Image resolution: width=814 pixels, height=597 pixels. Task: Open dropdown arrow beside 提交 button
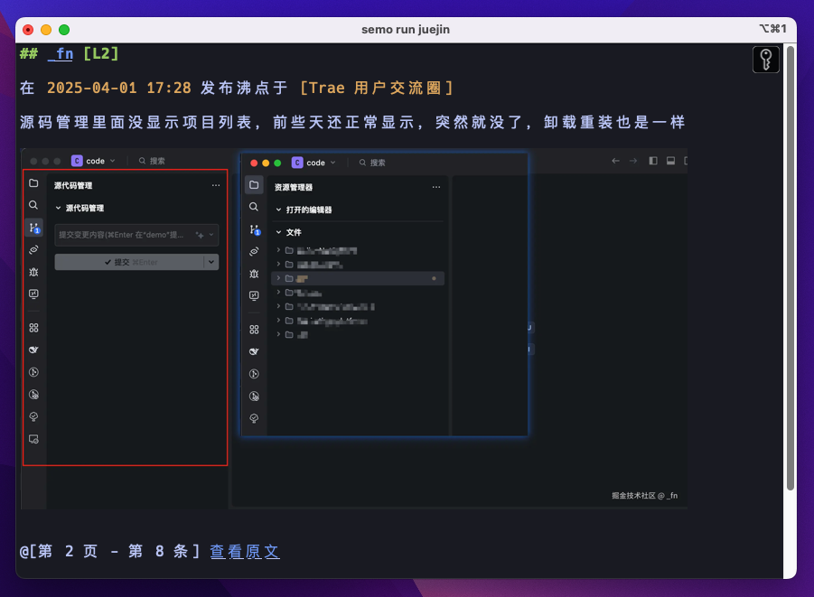click(x=211, y=262)
